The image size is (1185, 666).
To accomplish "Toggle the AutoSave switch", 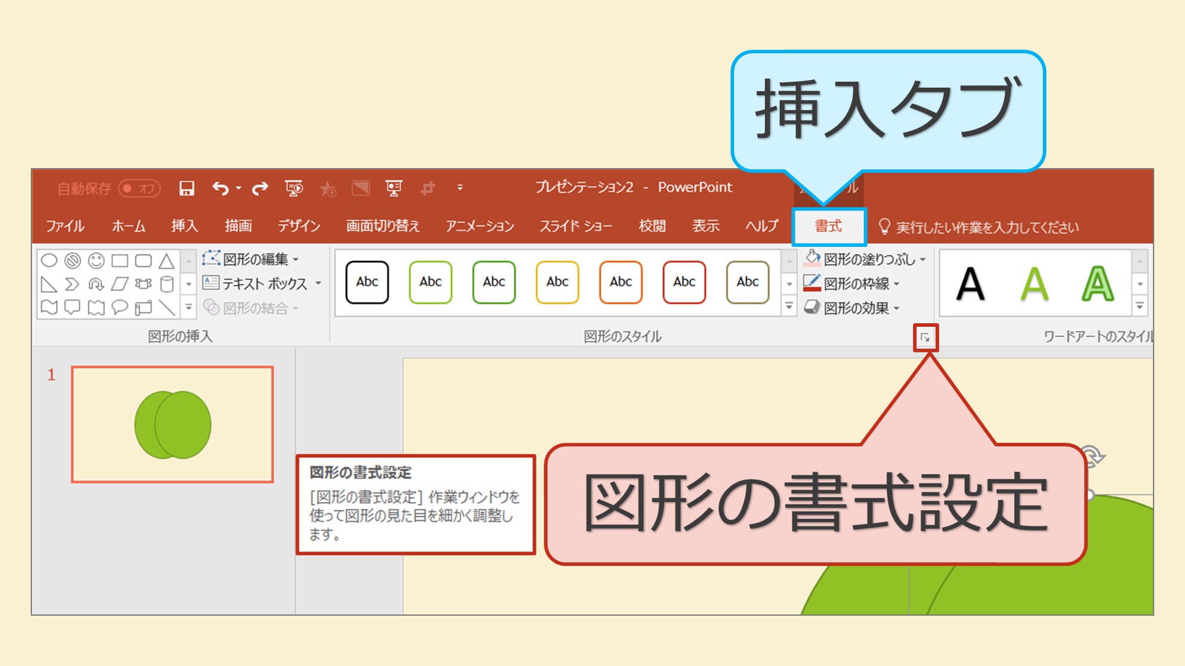I will 139,188.
